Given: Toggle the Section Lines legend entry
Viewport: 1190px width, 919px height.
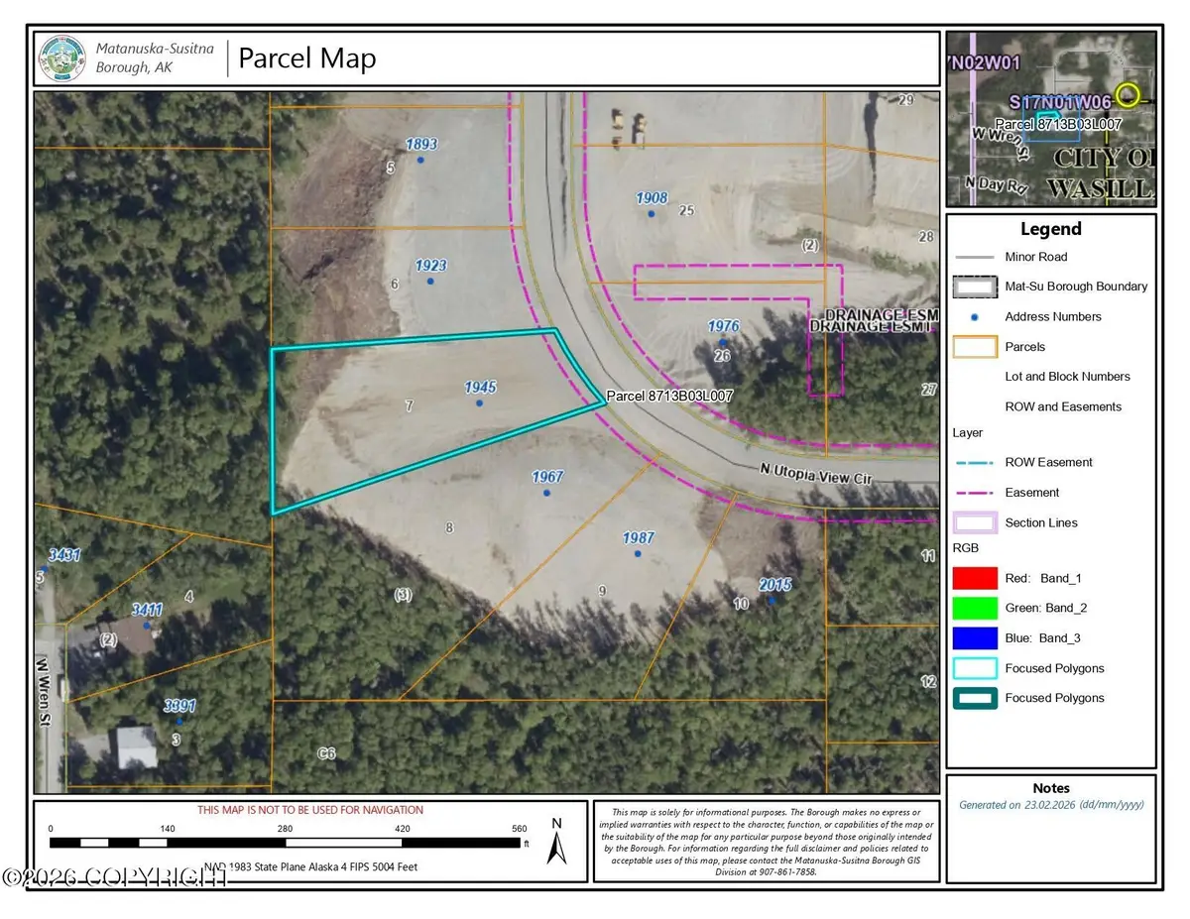Looking at the screenshot, I should tap(974, 522).
